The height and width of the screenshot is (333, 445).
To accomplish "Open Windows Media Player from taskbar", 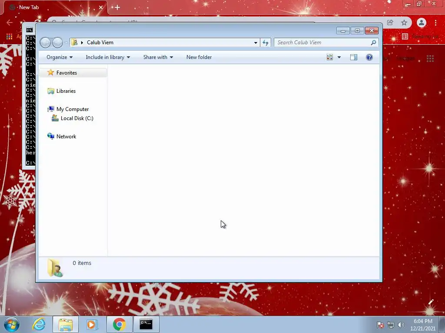I will (x=92, y=324).
